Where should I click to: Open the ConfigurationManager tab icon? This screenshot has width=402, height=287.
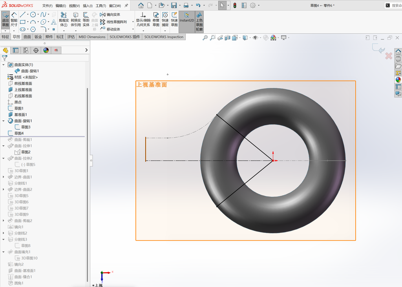(26, 51)
